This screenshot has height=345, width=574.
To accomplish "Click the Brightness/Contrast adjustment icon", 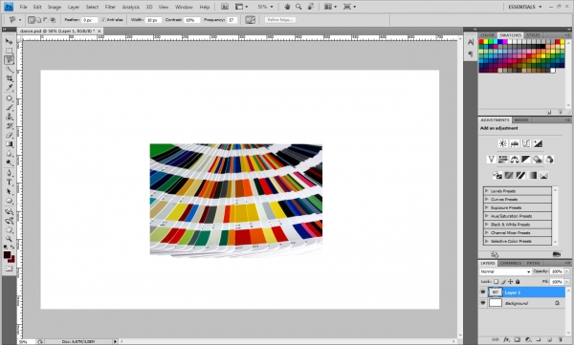I will 503,143.
